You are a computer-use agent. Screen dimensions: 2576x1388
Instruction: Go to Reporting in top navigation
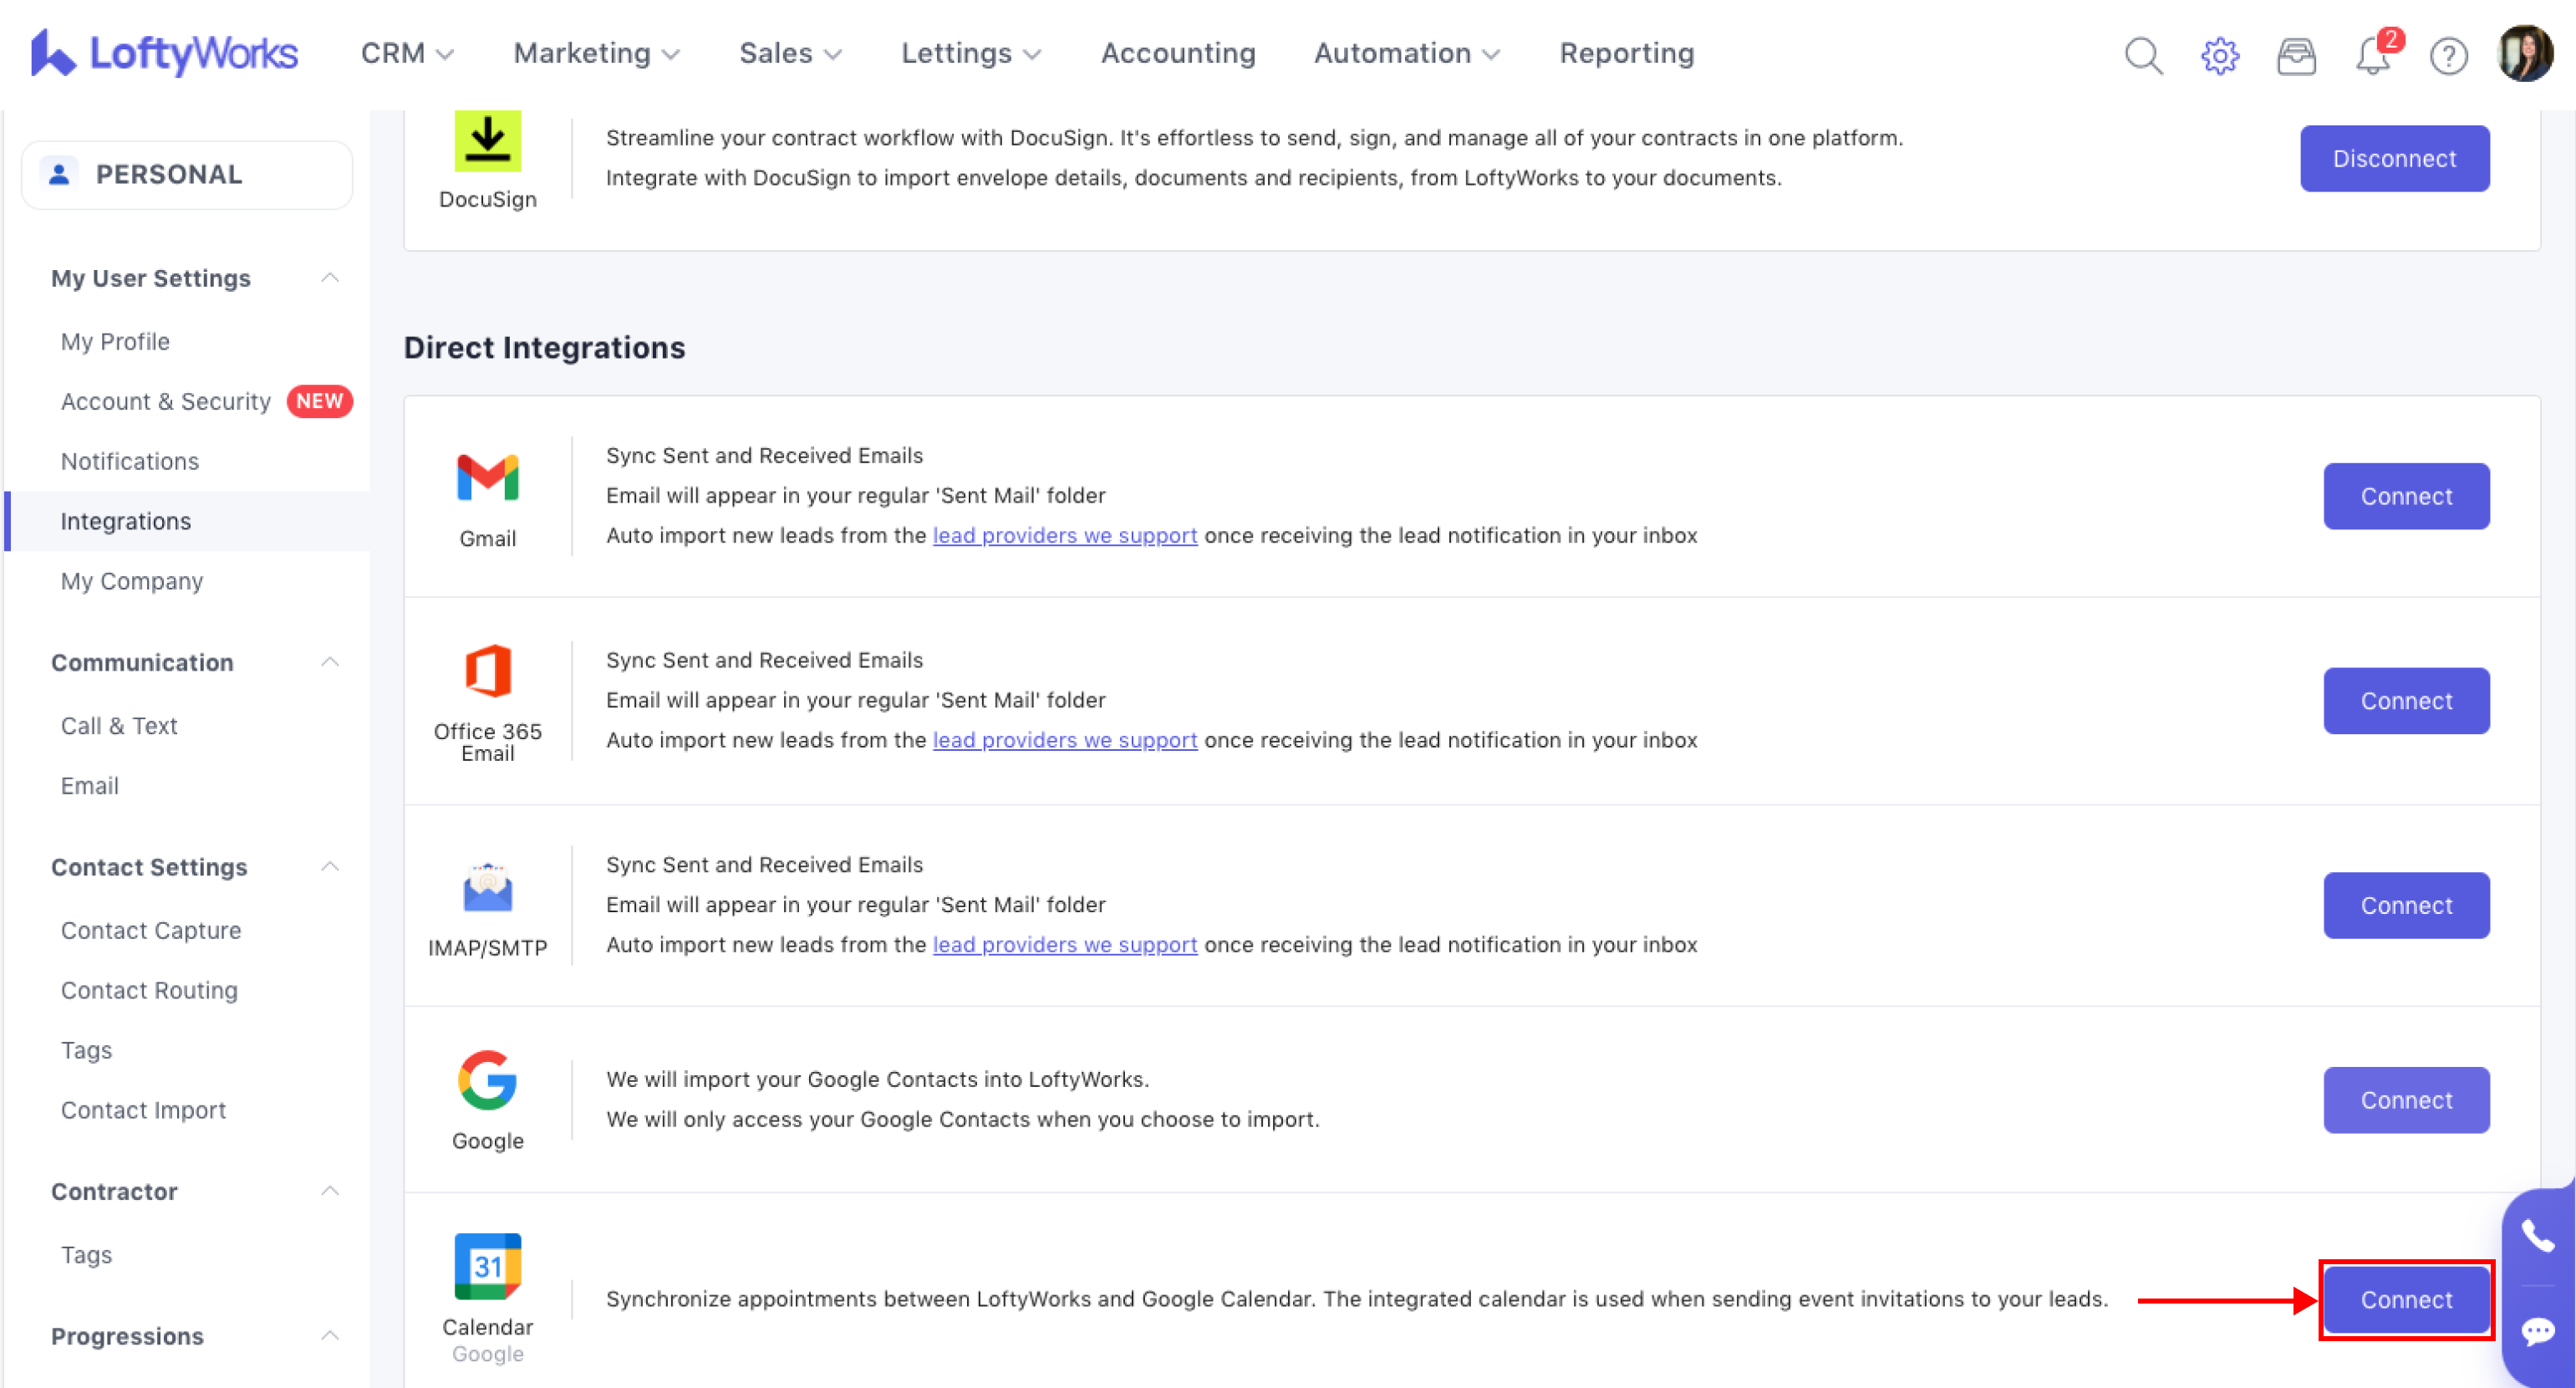1626,53
